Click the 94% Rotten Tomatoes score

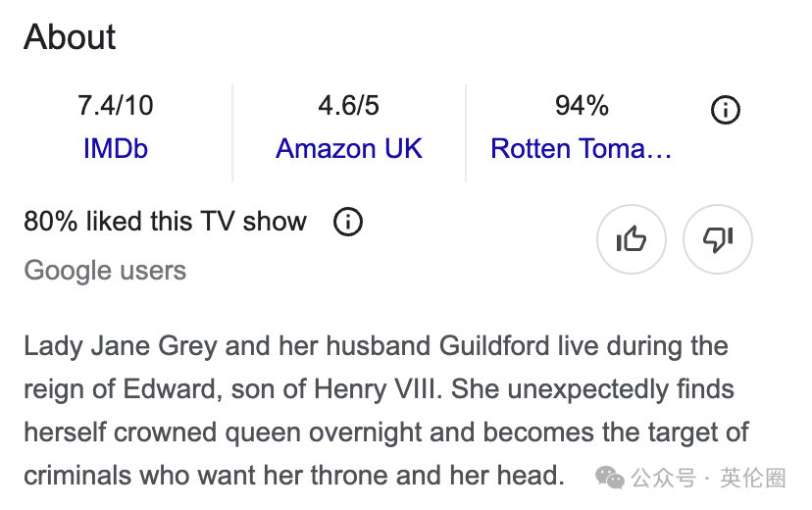click(582, 105)
